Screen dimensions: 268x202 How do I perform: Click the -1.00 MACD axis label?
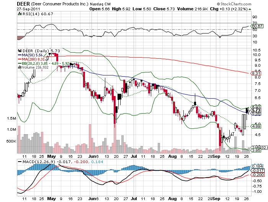[257, 191]
